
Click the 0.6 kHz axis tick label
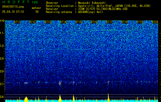pyautogui.click(x=2, y=97)
